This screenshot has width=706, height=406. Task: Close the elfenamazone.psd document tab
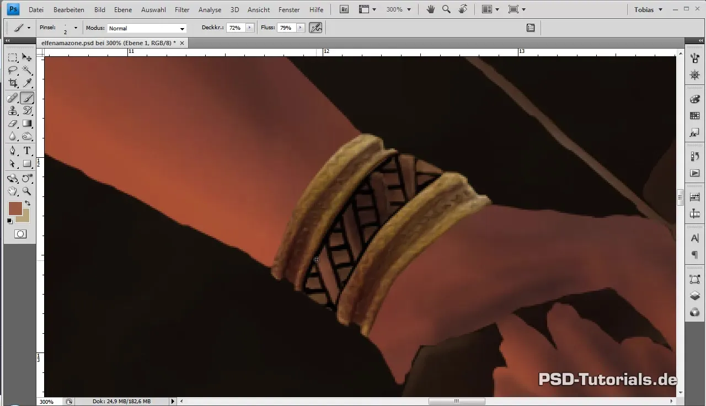pos(182,42)
